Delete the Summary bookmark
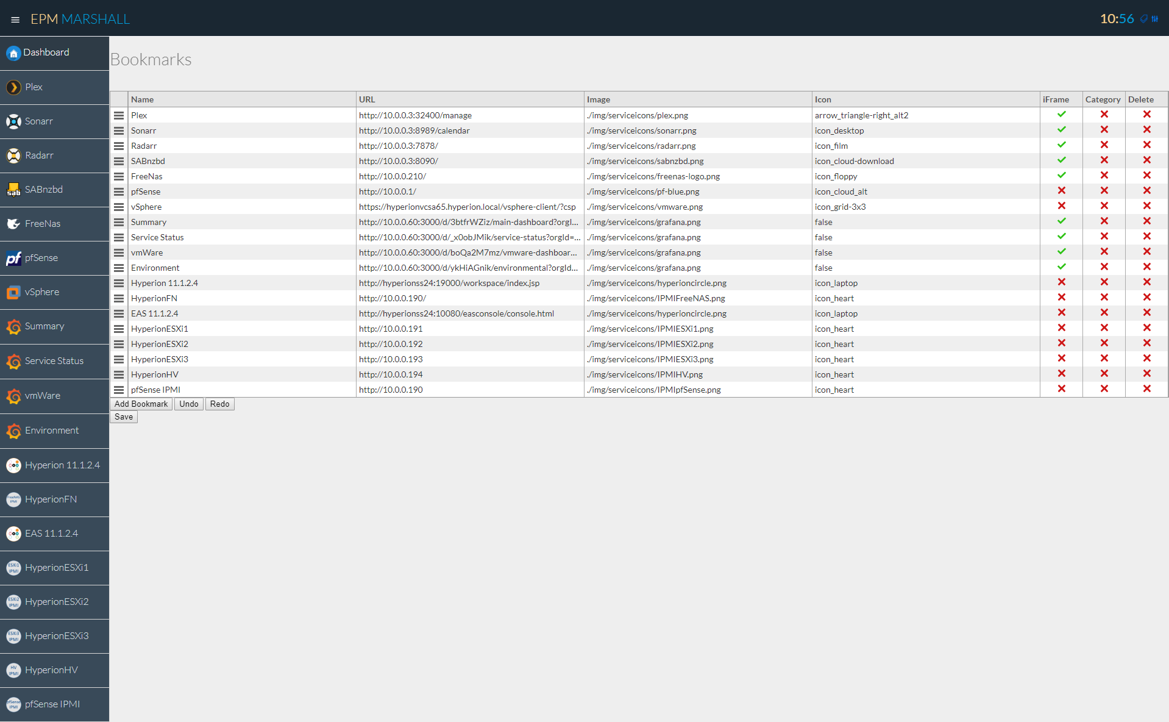 (1146, 221)
